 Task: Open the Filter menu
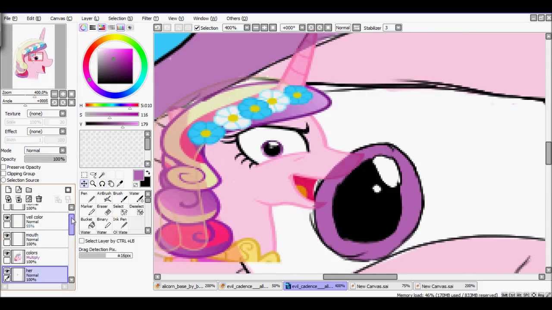(150, 19)
